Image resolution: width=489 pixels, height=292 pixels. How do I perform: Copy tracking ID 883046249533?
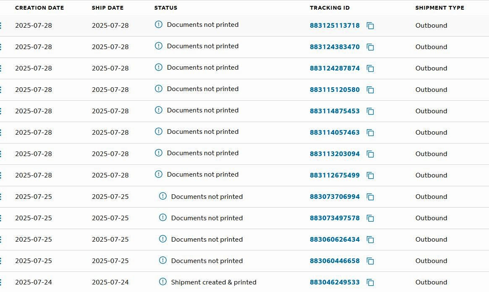pyautogui.click(x=370, y=282)
